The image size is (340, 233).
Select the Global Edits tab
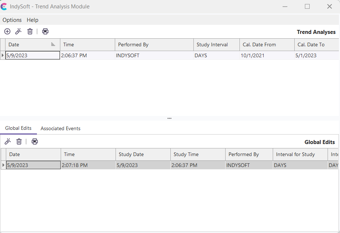point(18,128)
